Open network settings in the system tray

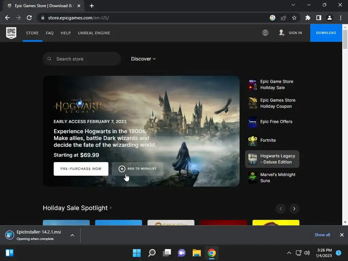tap(298, 253)
